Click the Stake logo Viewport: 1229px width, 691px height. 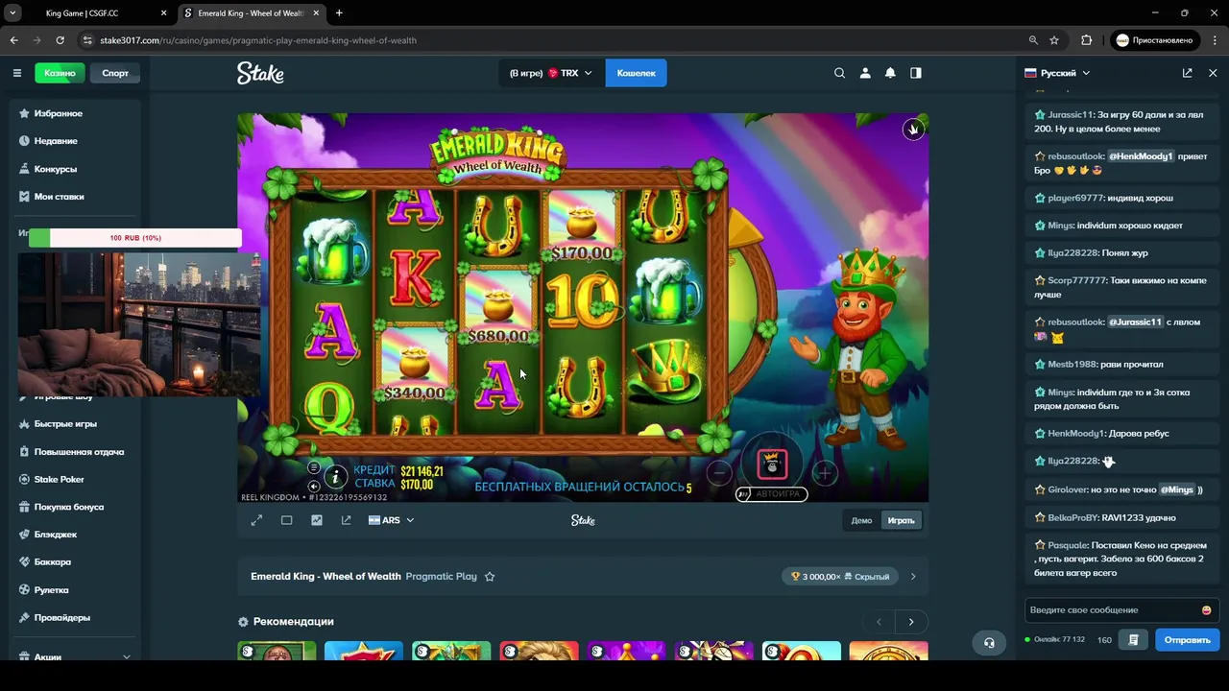click(260, 73)
